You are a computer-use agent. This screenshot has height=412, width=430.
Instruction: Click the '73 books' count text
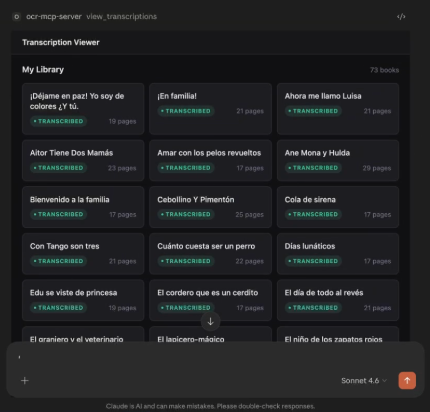pyautogui.click(x=384, y=70)
